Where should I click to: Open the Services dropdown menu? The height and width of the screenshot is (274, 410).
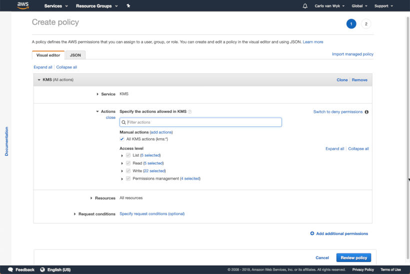point(56,6)
